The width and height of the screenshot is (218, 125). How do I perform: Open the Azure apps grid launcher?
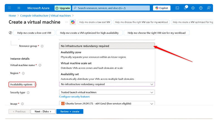pos(9,8)
